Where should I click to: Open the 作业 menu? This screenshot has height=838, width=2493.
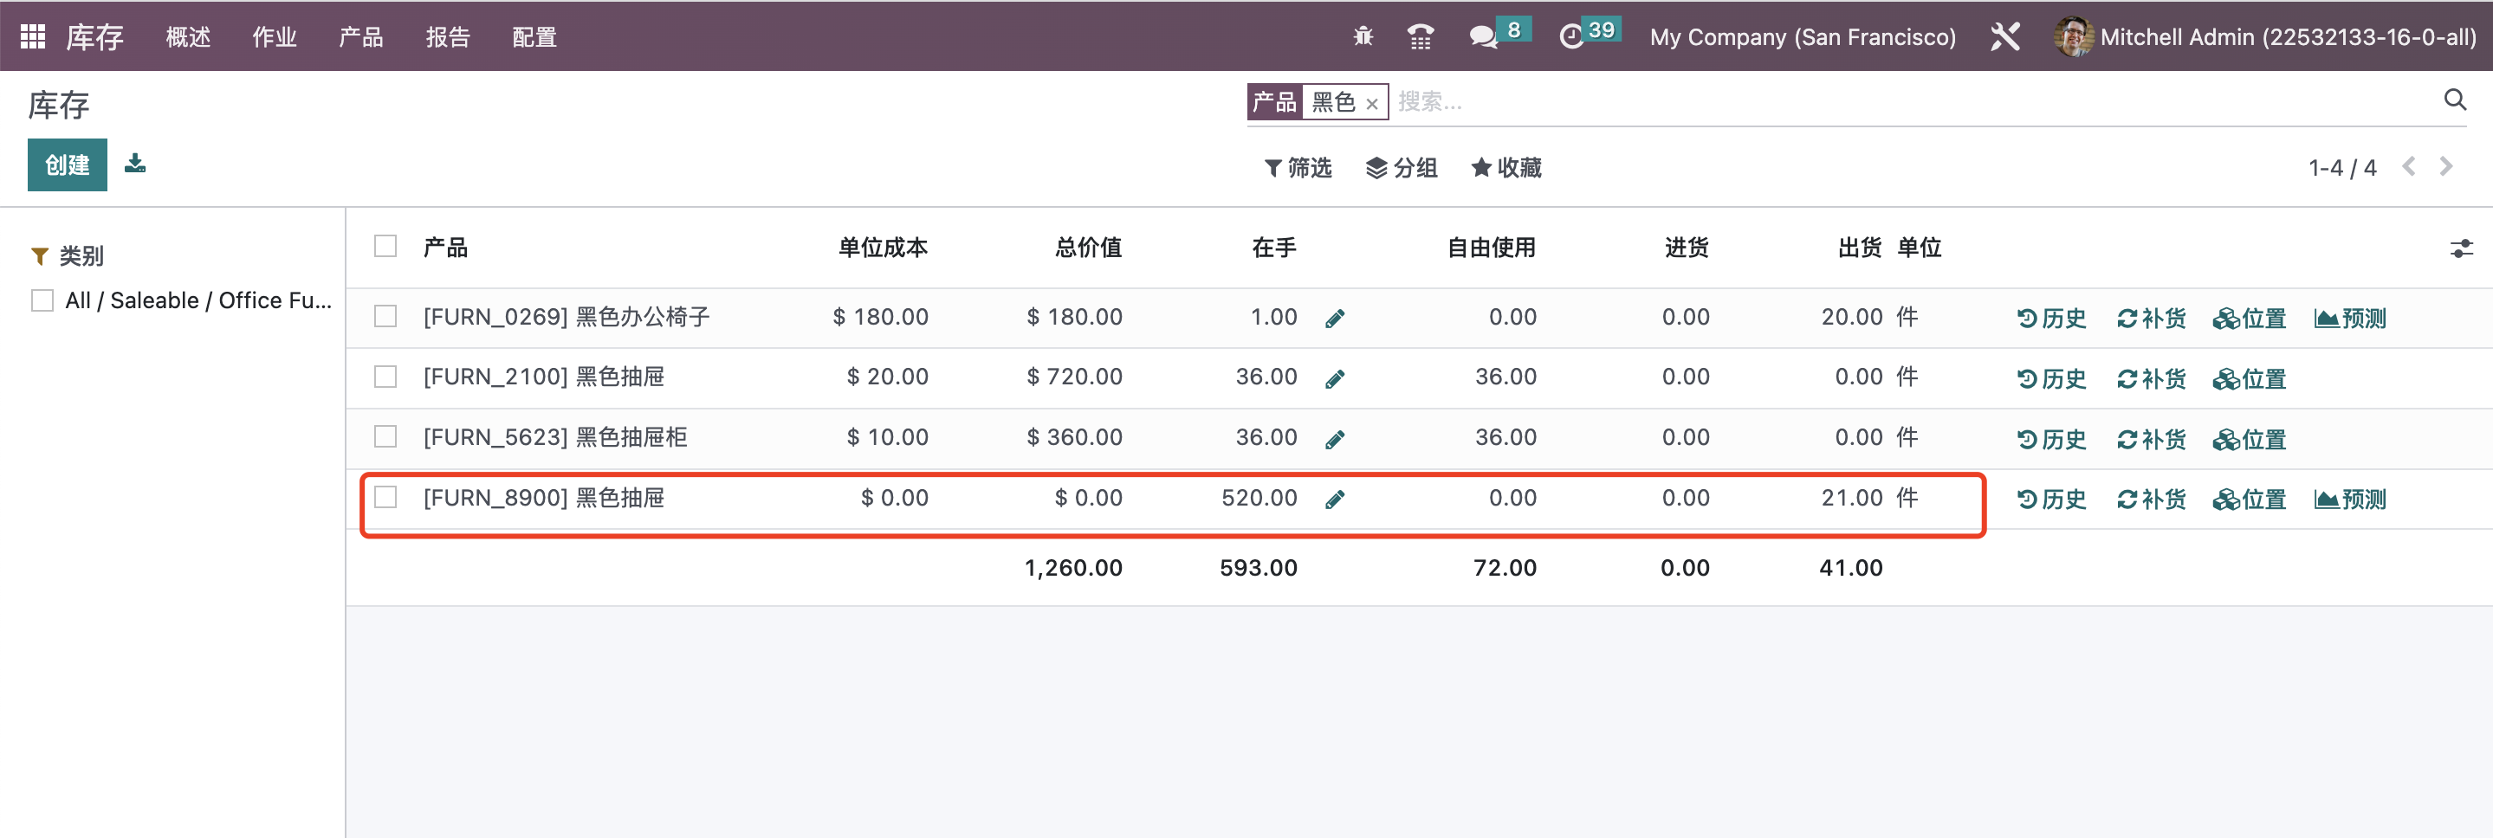click(274, 36)
